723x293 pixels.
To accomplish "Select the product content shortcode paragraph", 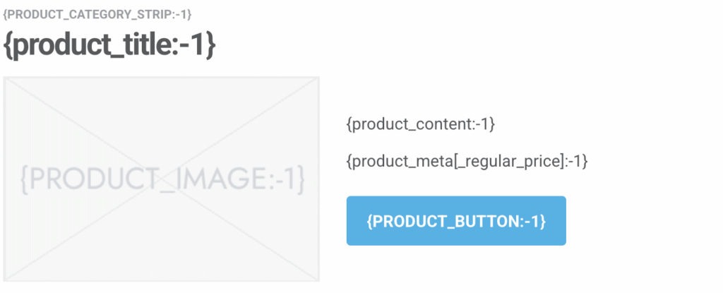I will point(421,124).
